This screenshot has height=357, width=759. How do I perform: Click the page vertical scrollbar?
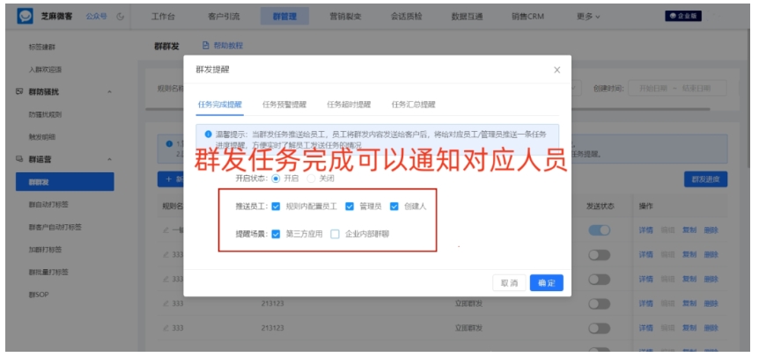[749, 97]
